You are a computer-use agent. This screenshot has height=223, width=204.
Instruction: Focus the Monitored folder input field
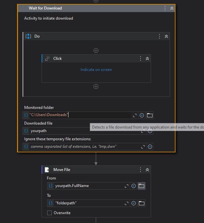tap(80, 115)
